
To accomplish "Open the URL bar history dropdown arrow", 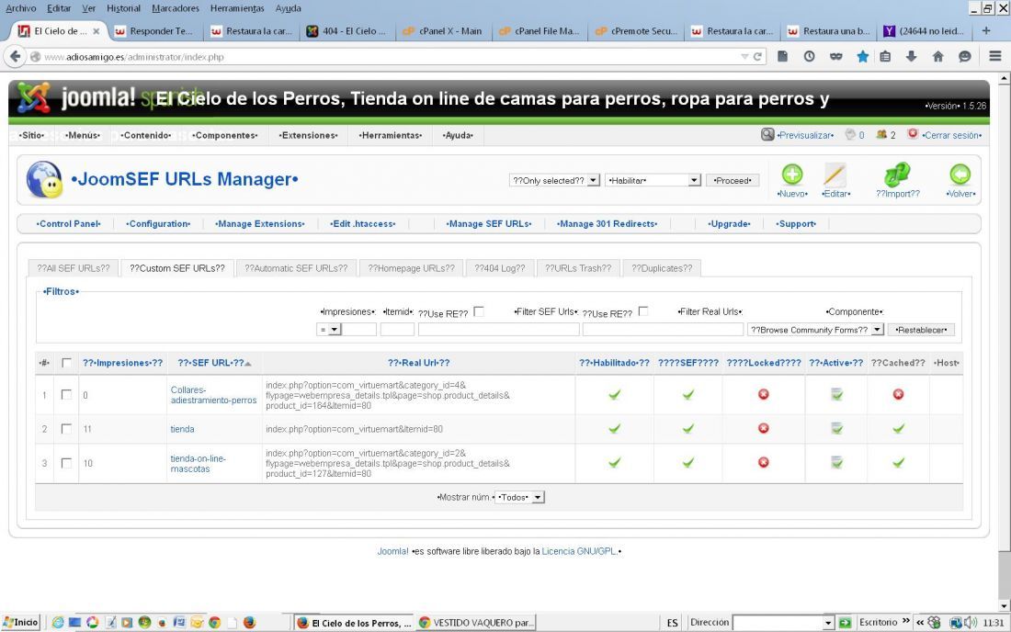I will tap(744, 57).
